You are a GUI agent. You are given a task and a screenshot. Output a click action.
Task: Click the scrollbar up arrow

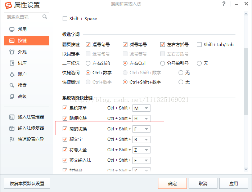[x=246, y=13]
